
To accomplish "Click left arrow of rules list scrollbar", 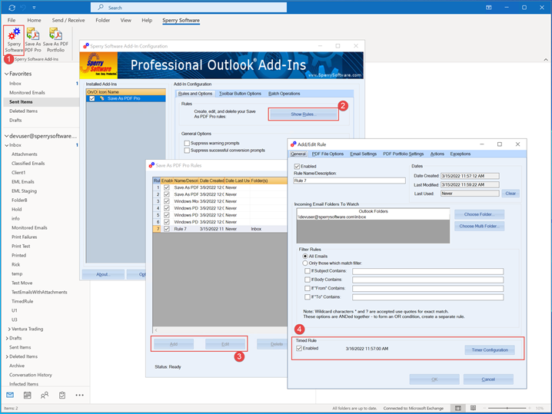I will (156, 330).
